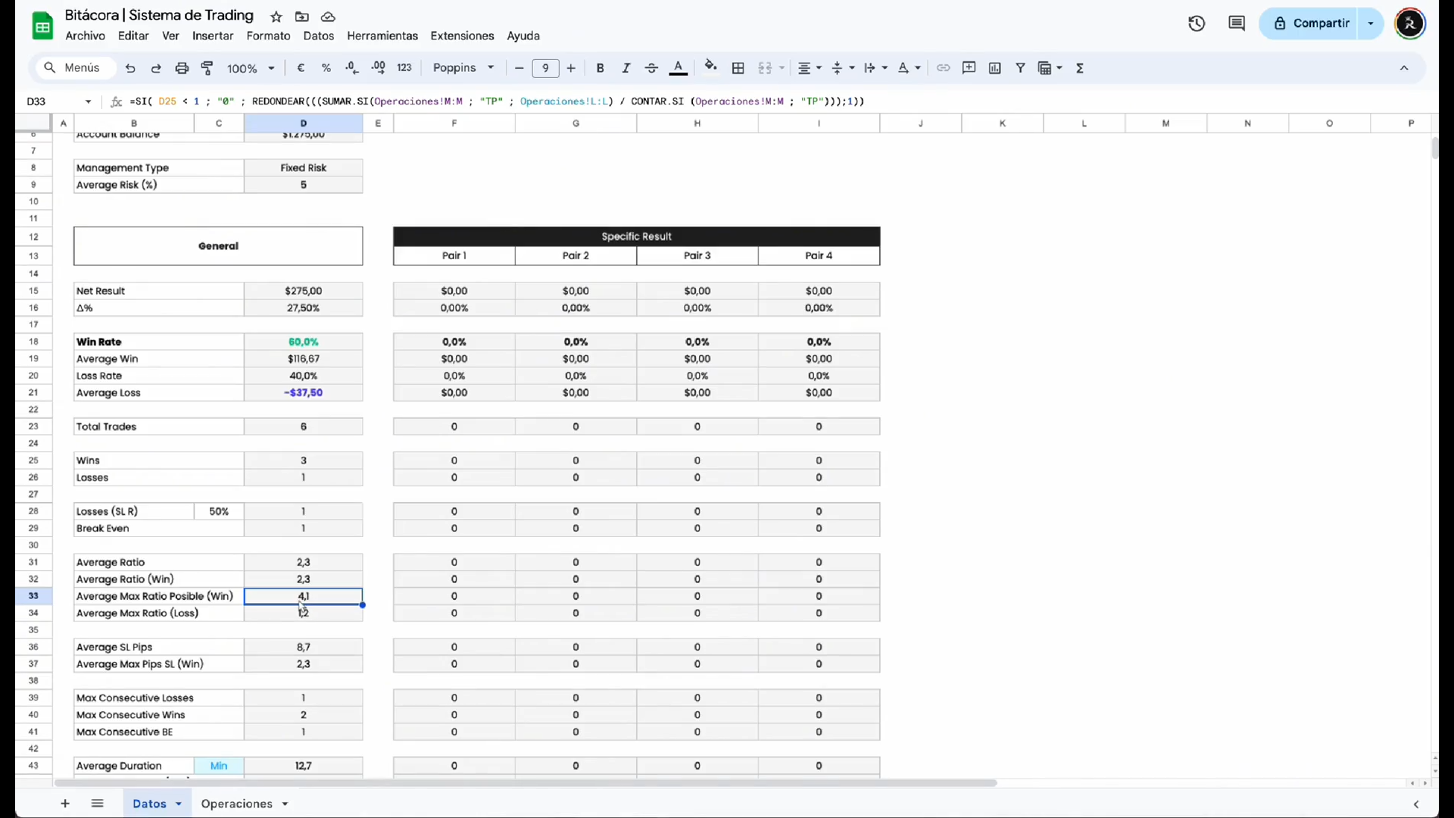The image size is (1454, 818).
Task: Switch to the Operaciones sheet tab
Action: 236,804
